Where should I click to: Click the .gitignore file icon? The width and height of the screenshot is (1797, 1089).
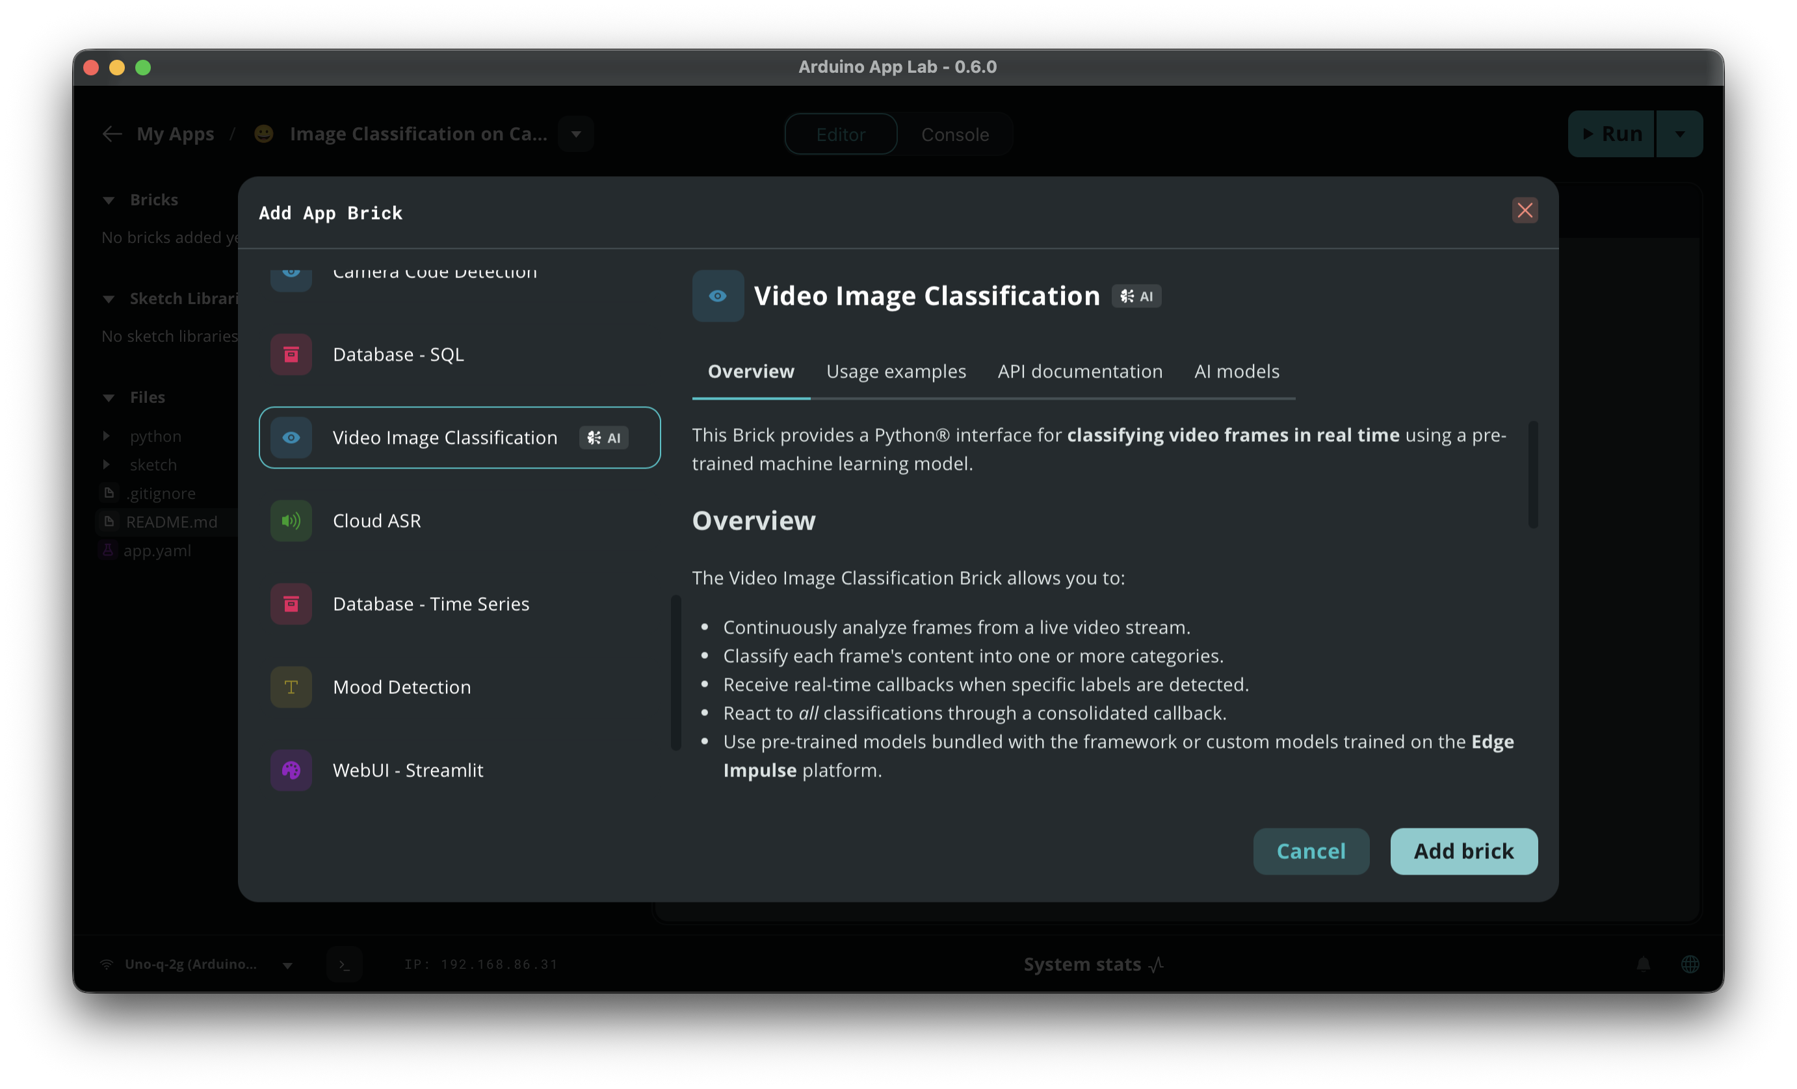pos(109,493)
